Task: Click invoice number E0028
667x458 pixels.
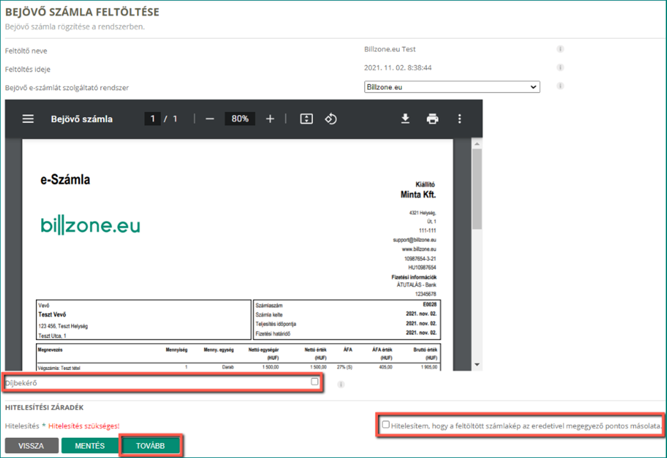Action: (x=429, y=305)
